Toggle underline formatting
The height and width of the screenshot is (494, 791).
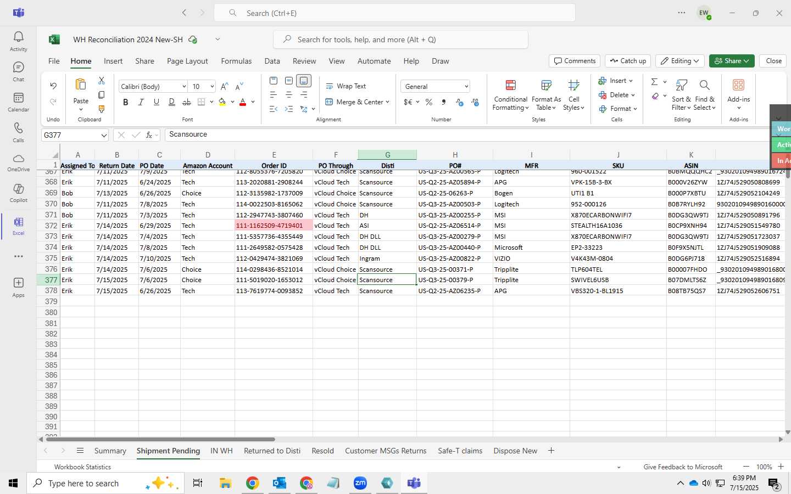pyautogui.click(x=157, y=102)
